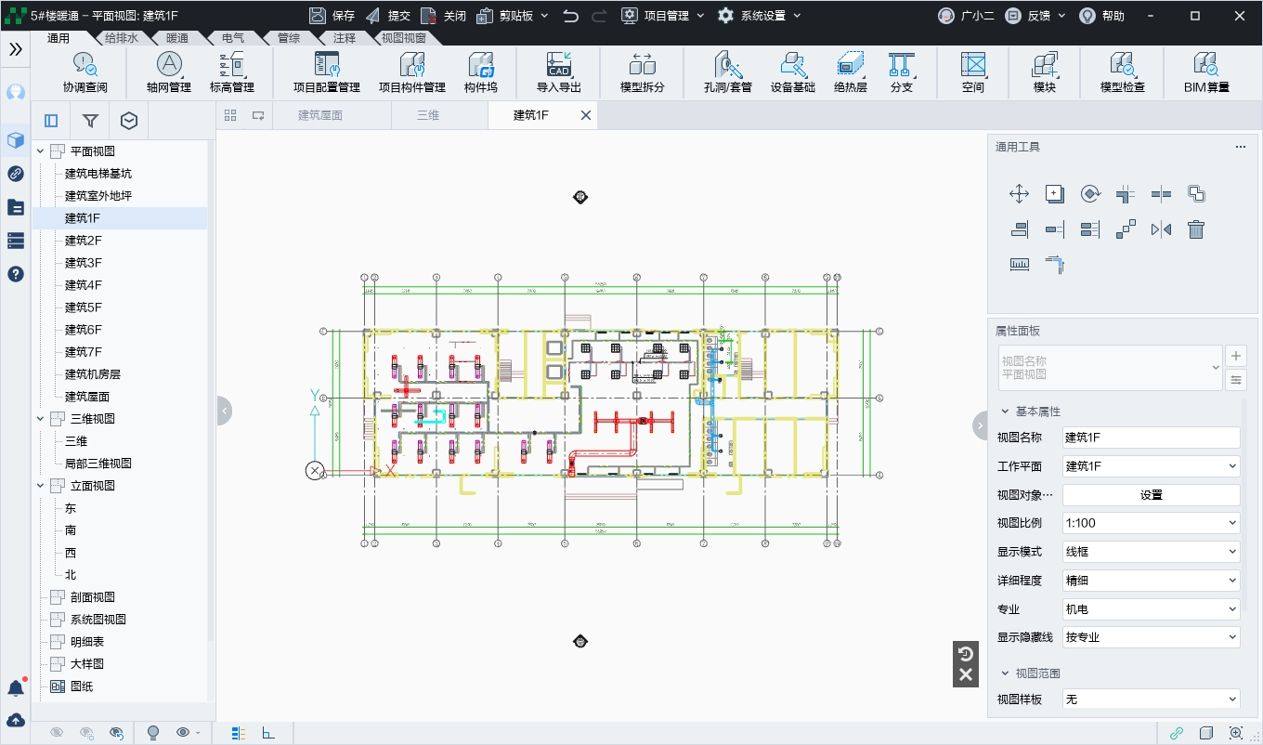The height and width of the screenshot is (745, 1263).
Task: Select the 孔洞/套管 tool
Action: pyautogui.click(x=728, y=65)
